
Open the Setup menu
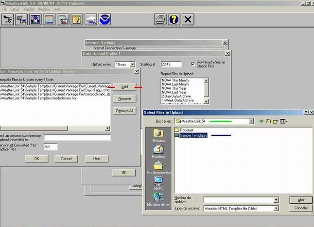(15, 9)
